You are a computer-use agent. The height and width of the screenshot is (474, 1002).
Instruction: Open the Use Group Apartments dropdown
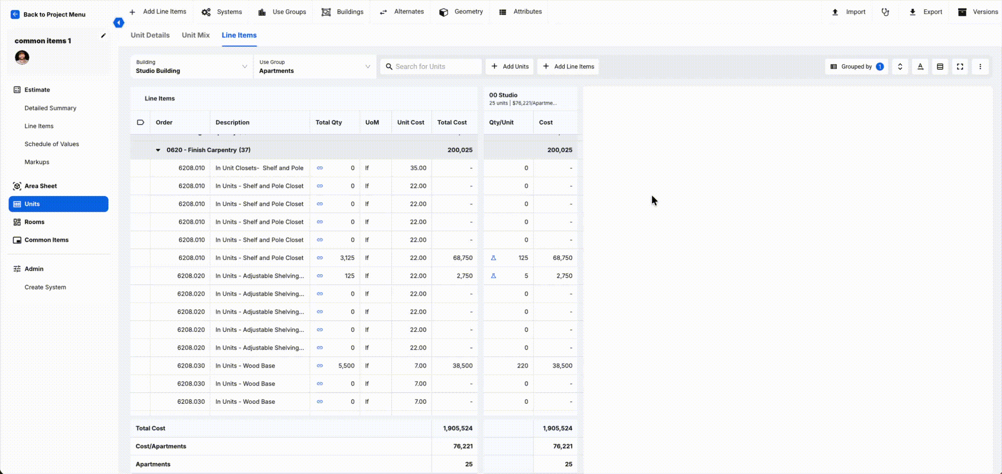(315, 67)
